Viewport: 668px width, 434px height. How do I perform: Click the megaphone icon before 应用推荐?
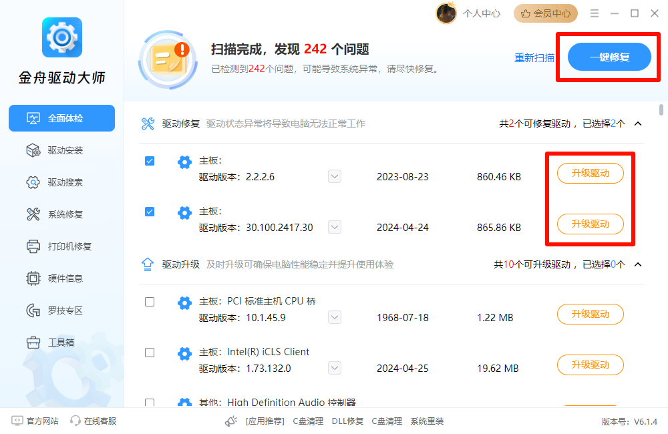coord(231,421)
